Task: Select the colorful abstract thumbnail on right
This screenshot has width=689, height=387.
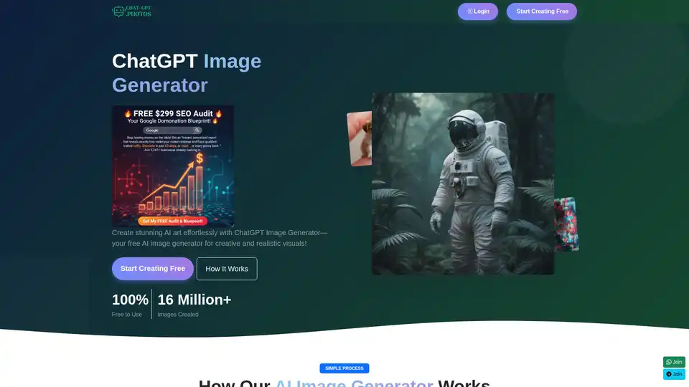Action: (x=566, y=224)
